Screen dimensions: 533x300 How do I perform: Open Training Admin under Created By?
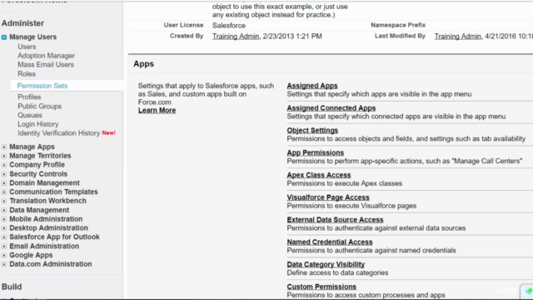coord(236,37)
